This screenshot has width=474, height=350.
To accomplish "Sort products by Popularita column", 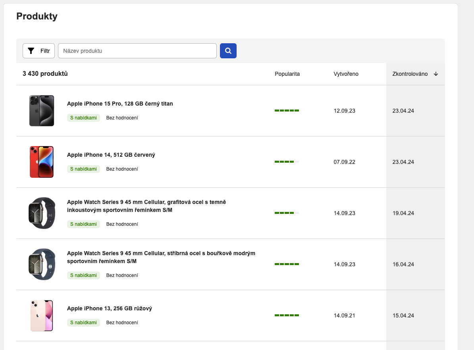I will (287, 74).
